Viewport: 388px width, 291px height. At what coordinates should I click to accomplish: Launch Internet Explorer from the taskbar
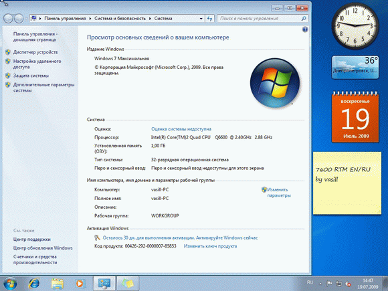coord(34,284)
